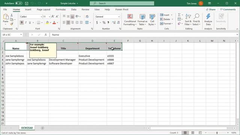Select the OCW25A0 sheet tab
This screenshot has width=240, height=135.
click(27, 128)
